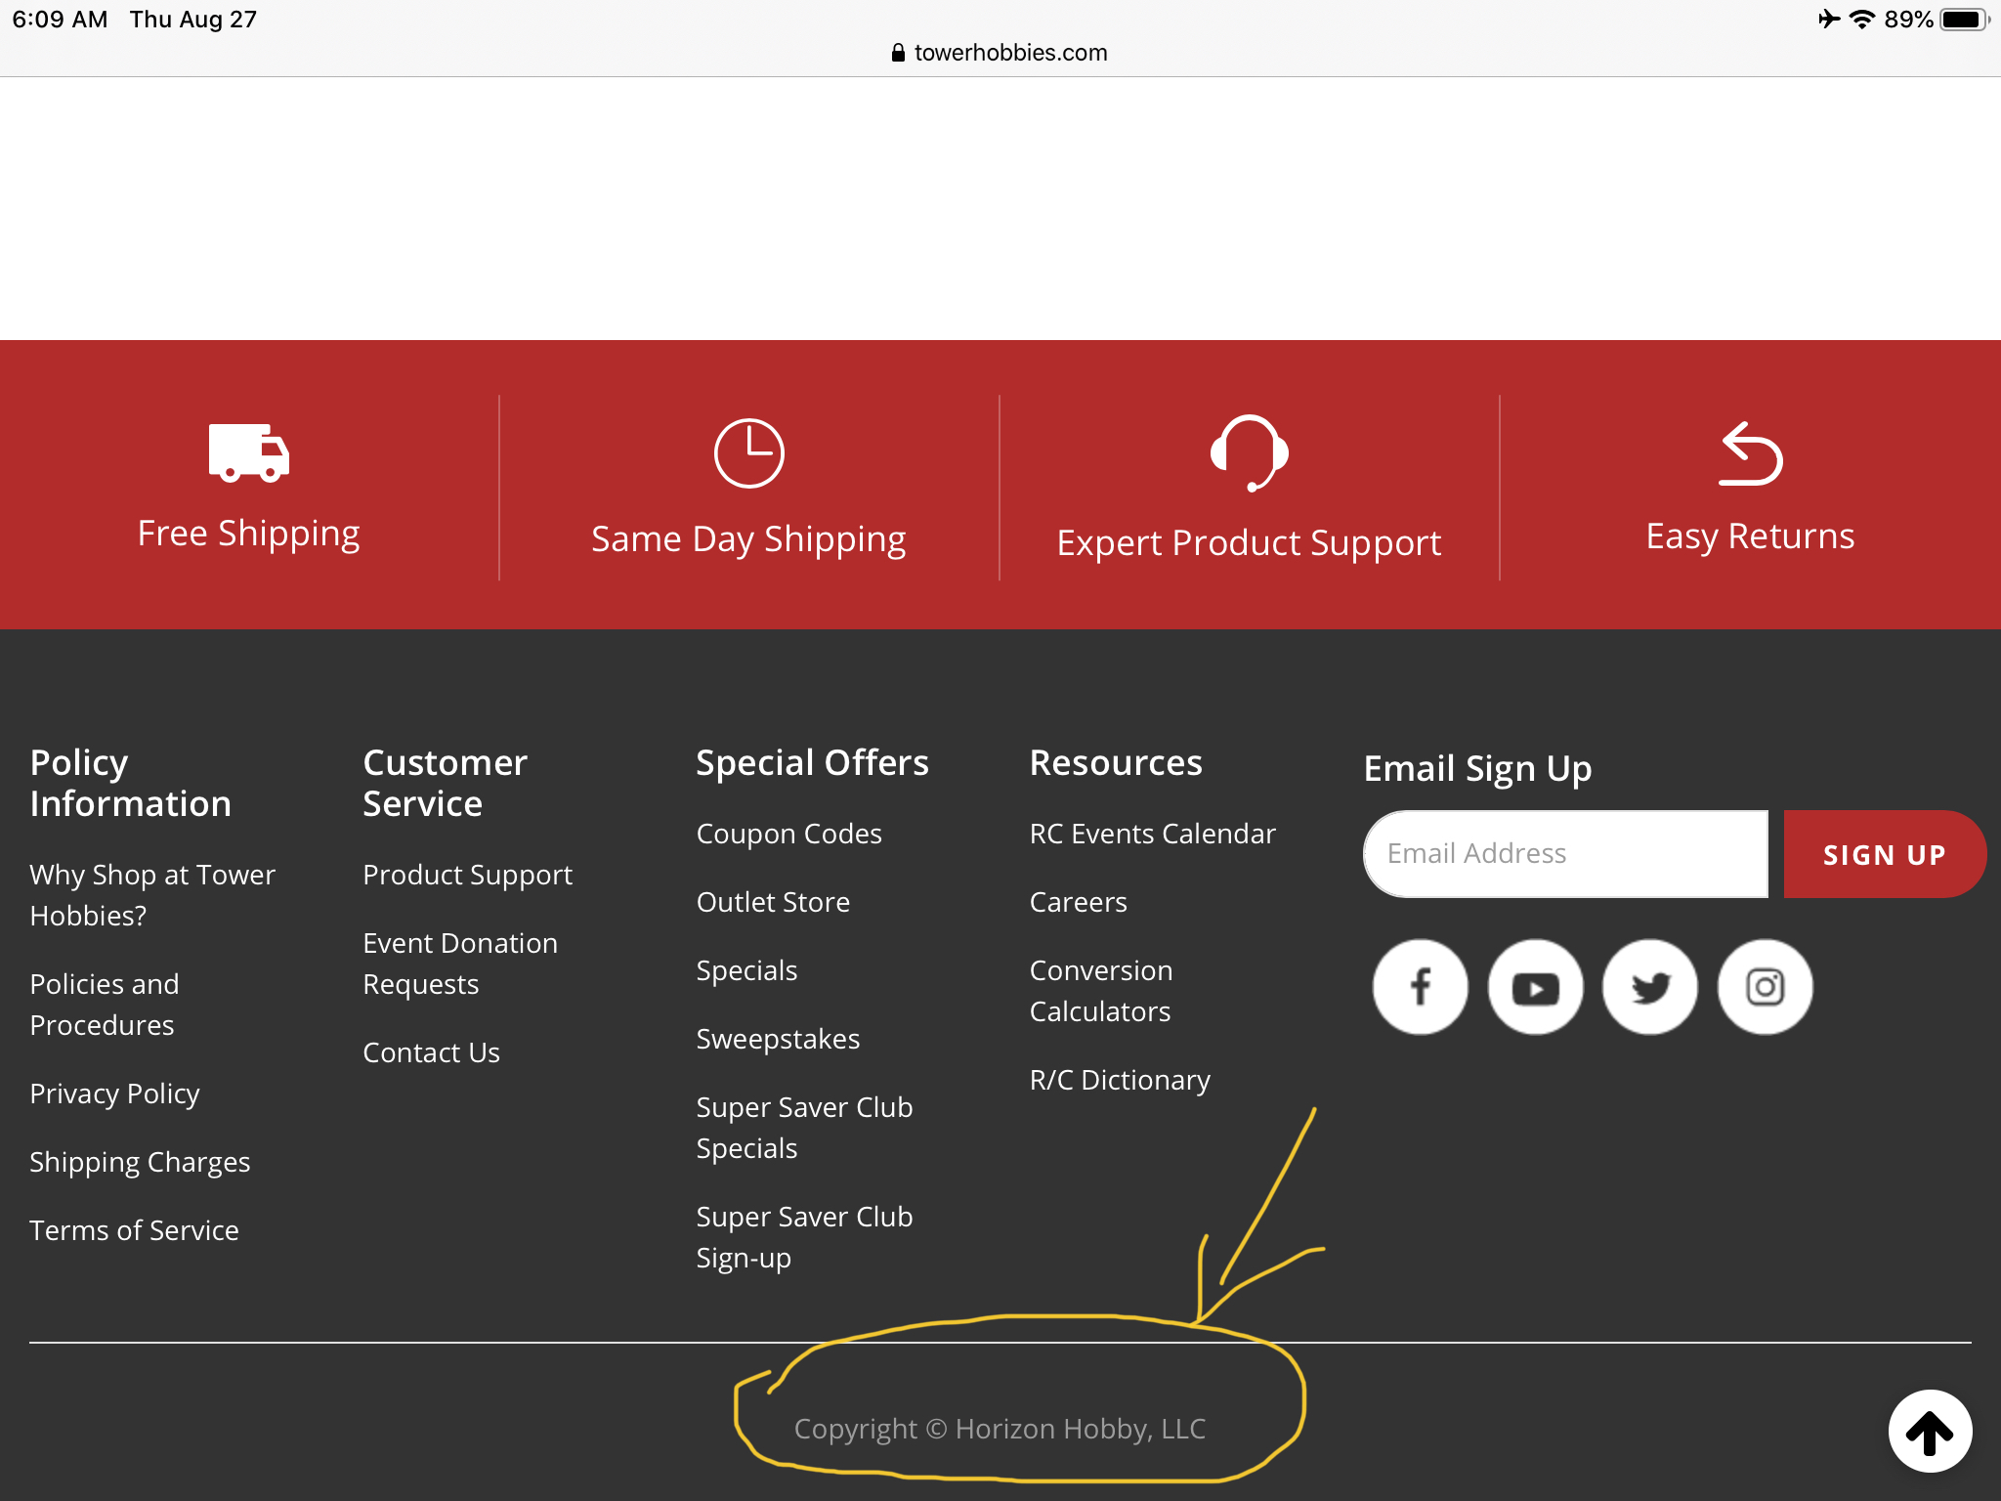
Task: Tap the Same Day Shipping clock icon
Action: tap(748, 452)
